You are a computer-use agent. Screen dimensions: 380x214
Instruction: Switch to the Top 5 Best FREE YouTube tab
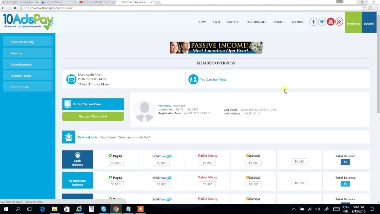(x=96, y=2)
